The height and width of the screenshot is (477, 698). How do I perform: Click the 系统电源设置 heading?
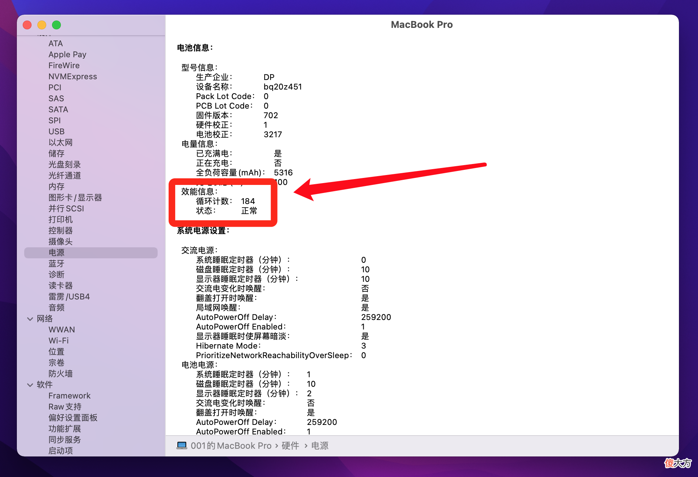[203, 230]
